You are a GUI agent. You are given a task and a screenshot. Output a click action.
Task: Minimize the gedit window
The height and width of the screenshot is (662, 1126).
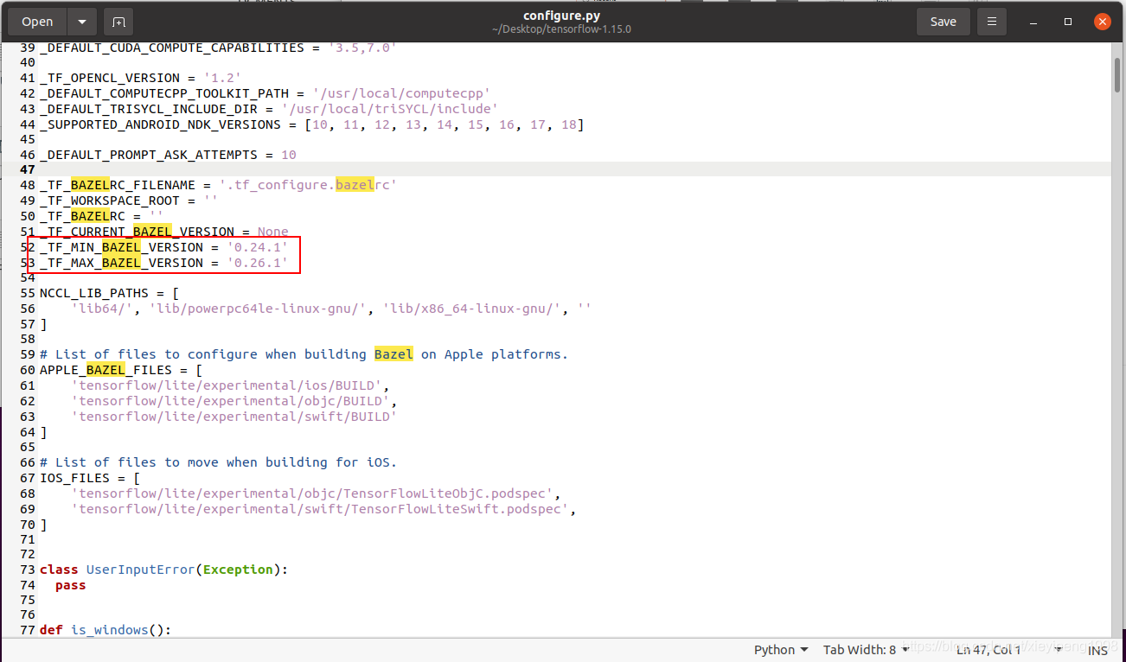point(1034,22)
